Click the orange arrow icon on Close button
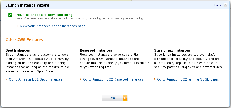 click(125, 98)
